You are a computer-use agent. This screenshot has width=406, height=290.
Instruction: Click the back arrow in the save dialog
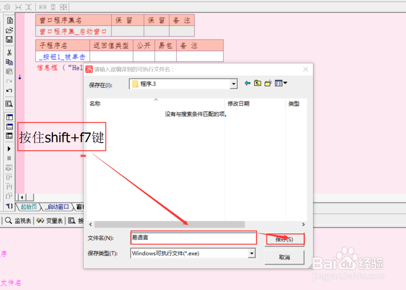pos(247,84)
